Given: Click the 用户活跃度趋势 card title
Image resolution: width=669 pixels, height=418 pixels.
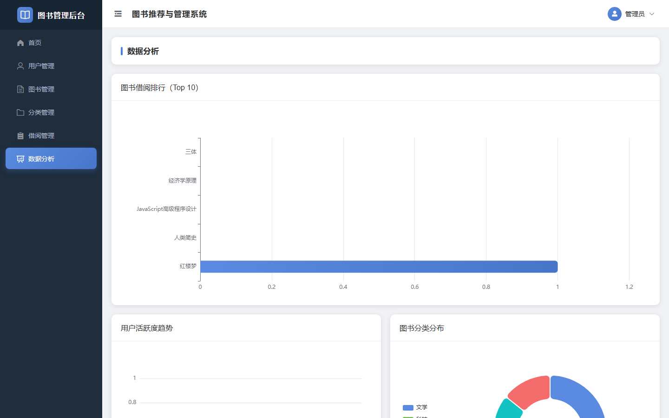Looking at the screenshot, I should pyautogui.click(x=147, y=328).
